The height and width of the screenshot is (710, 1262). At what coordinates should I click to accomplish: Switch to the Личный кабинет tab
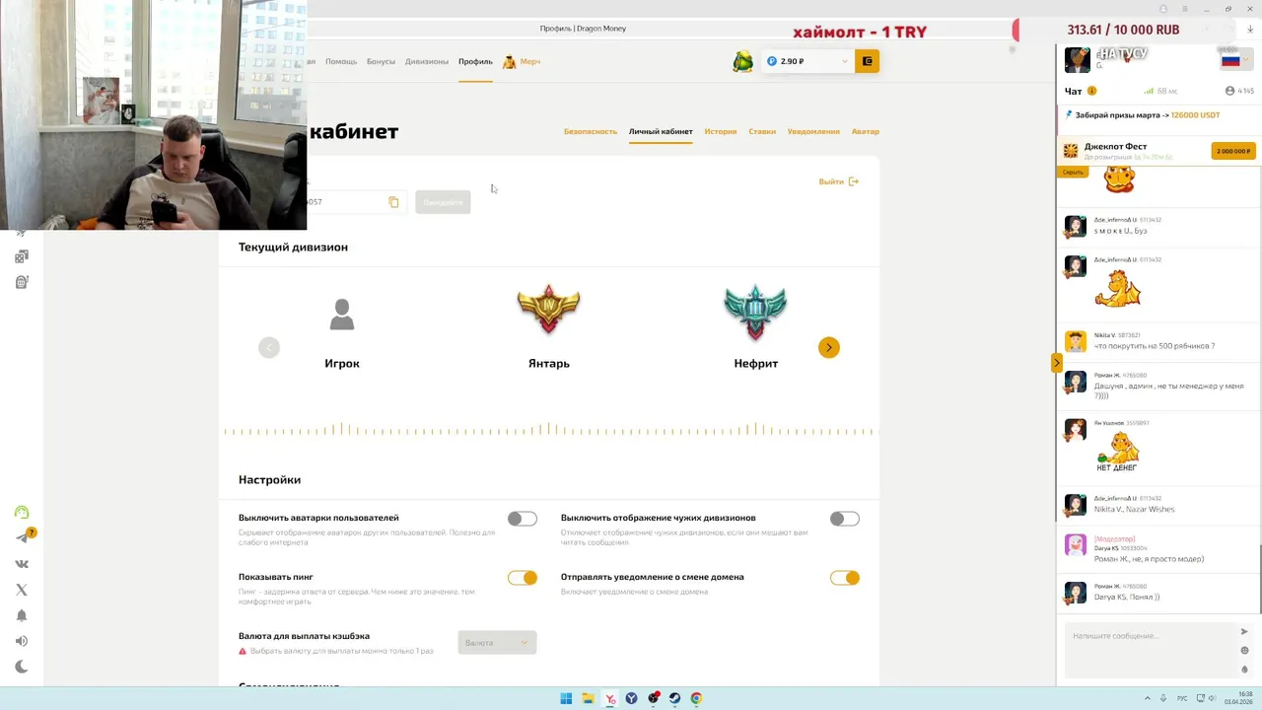coord(661,131)
